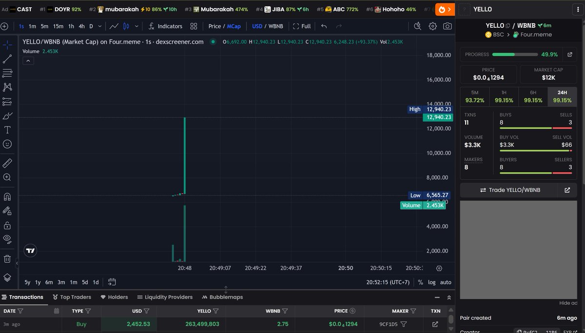The height and width of the screenshot is (333, 585).
Task: Switch price display from USD to WBNB
Action: tap(275, 26)
